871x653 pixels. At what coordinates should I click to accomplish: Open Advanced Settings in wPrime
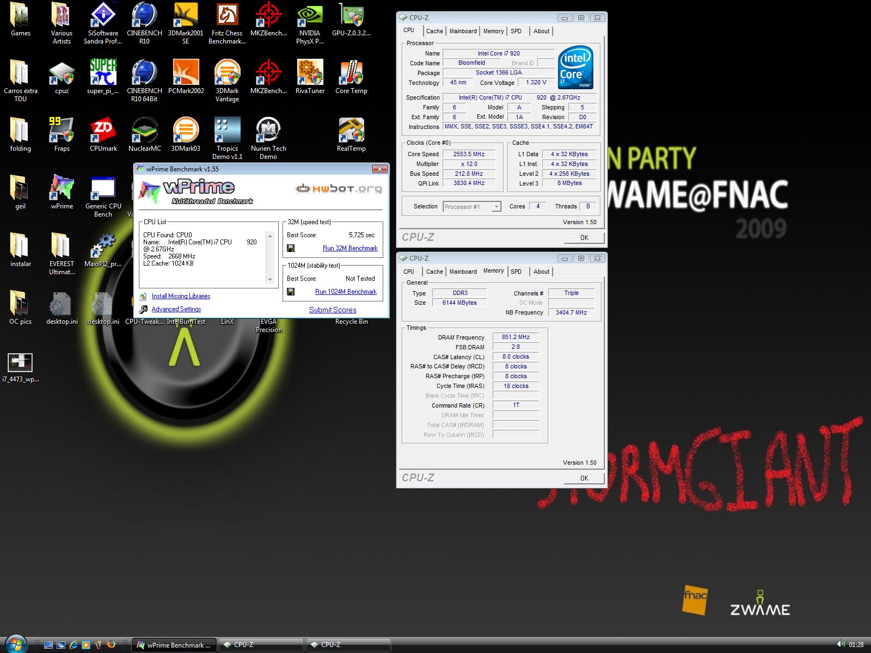coord(176,309)
